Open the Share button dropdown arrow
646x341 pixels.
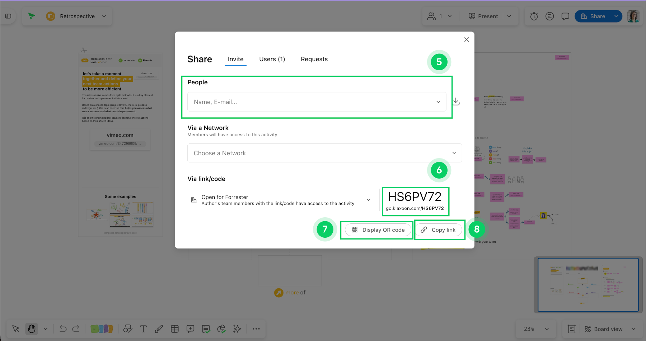pos(616,16)
